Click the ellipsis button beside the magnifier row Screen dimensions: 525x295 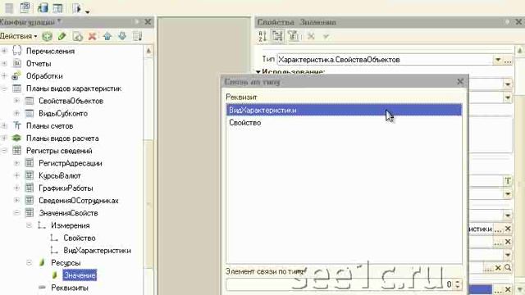click(488, 268)
